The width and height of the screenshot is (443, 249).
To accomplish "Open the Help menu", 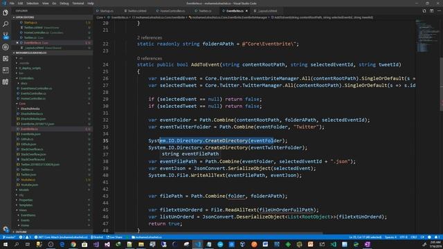I will click(x=91, y=3).
